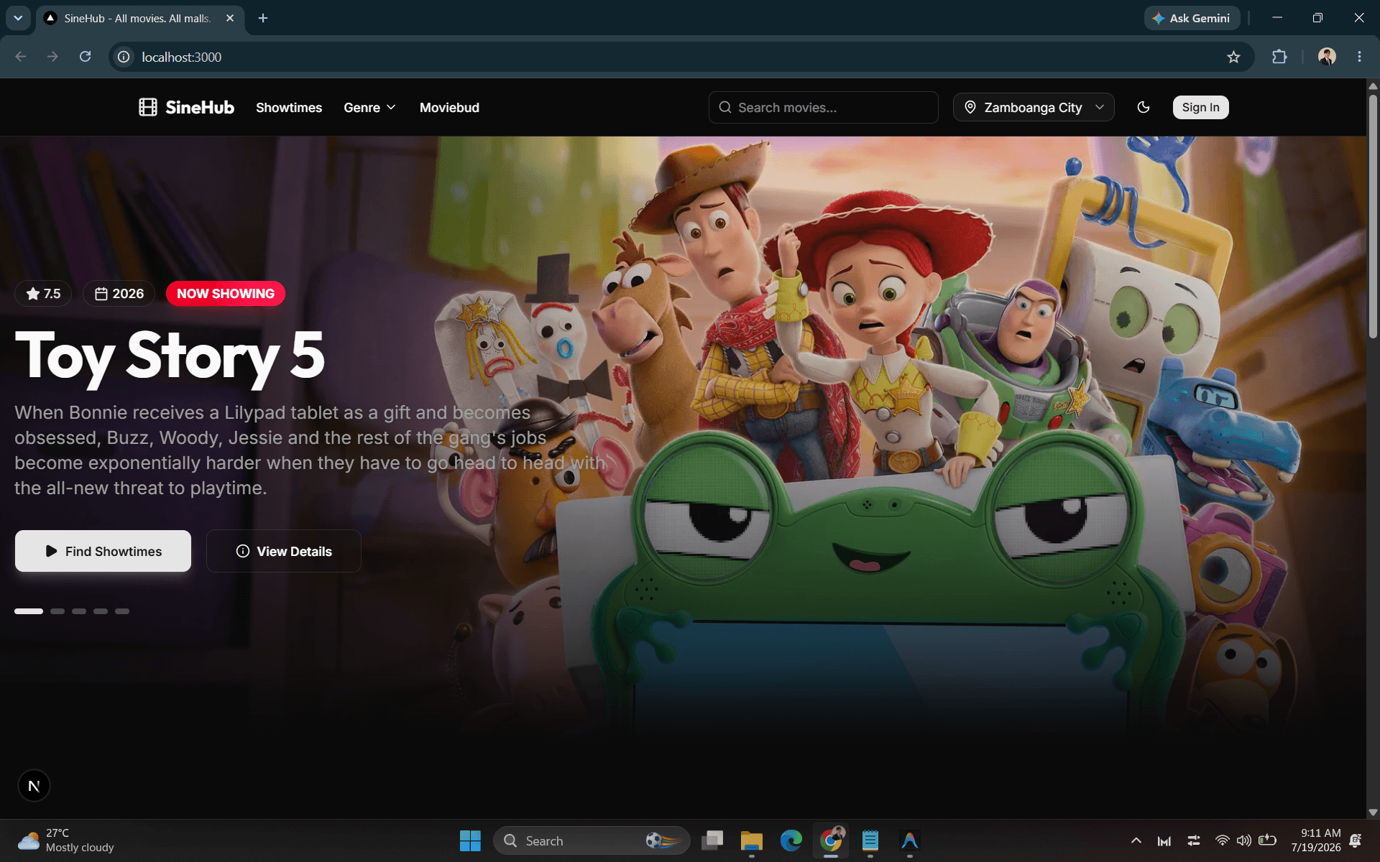
Task: Show hidden system tray icons
Action: [x=1136, y=840]
